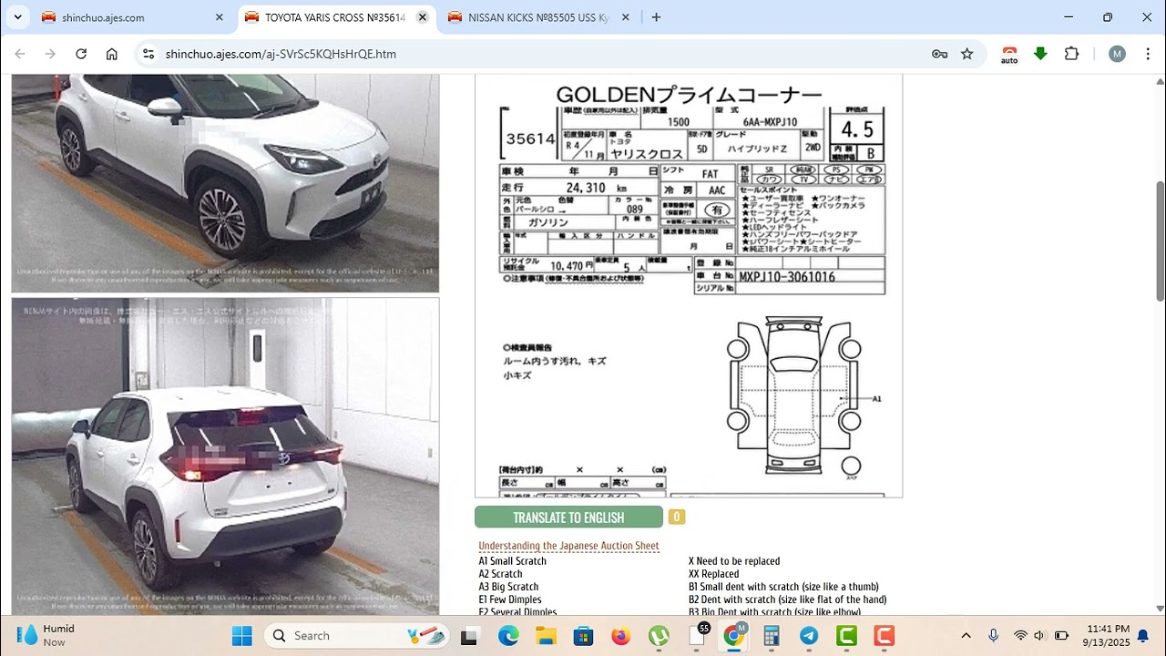Screen dimensions: 1166x656
Task: Click the A2 Scratch legend text
Action: (501, 574)
